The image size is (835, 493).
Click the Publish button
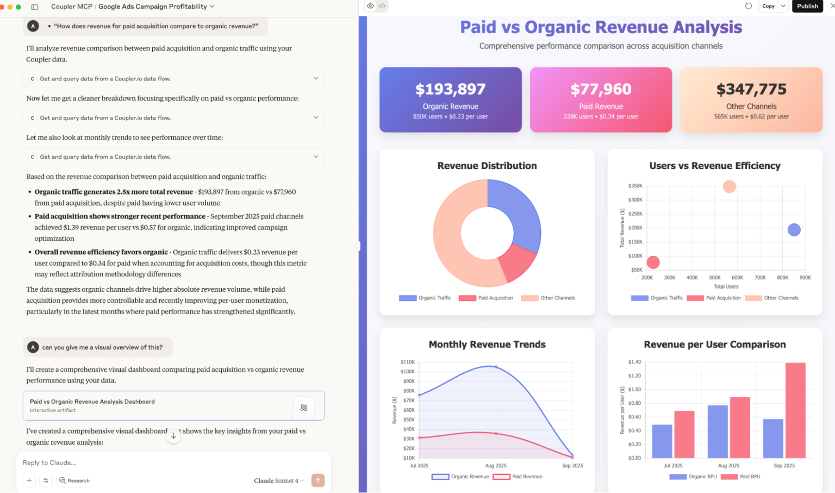click(x=807, y=6)
